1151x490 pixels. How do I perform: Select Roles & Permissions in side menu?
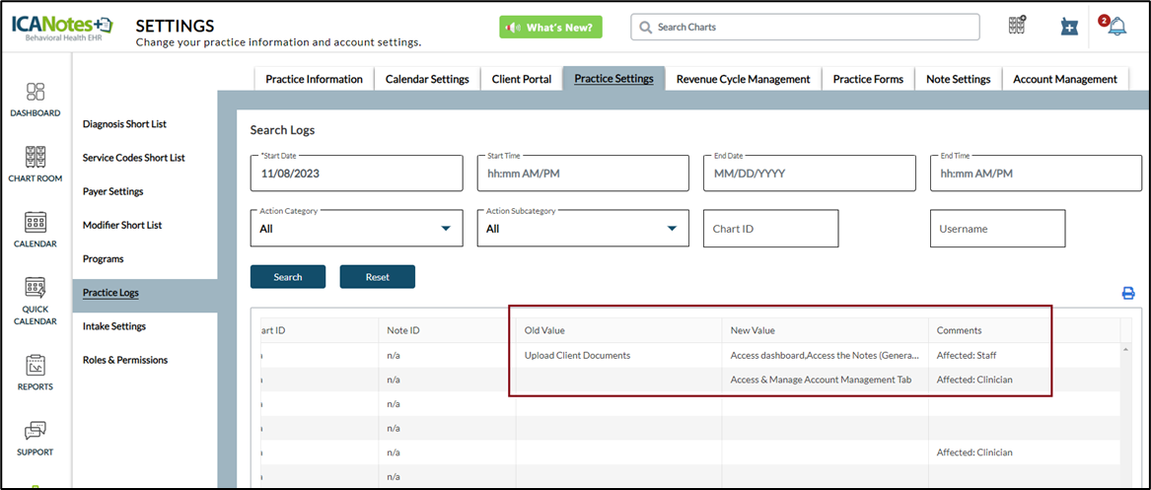click(125, 360)
